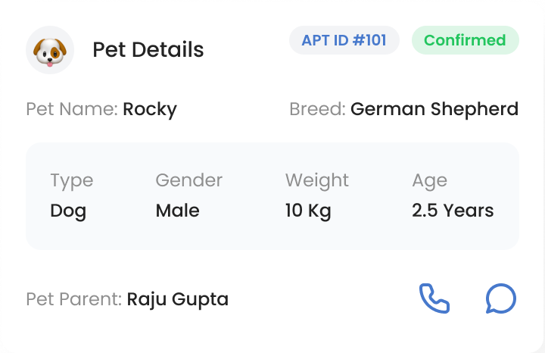Click the dog face avatar
The image size is (545, 353).
click(x=50, y=50)
